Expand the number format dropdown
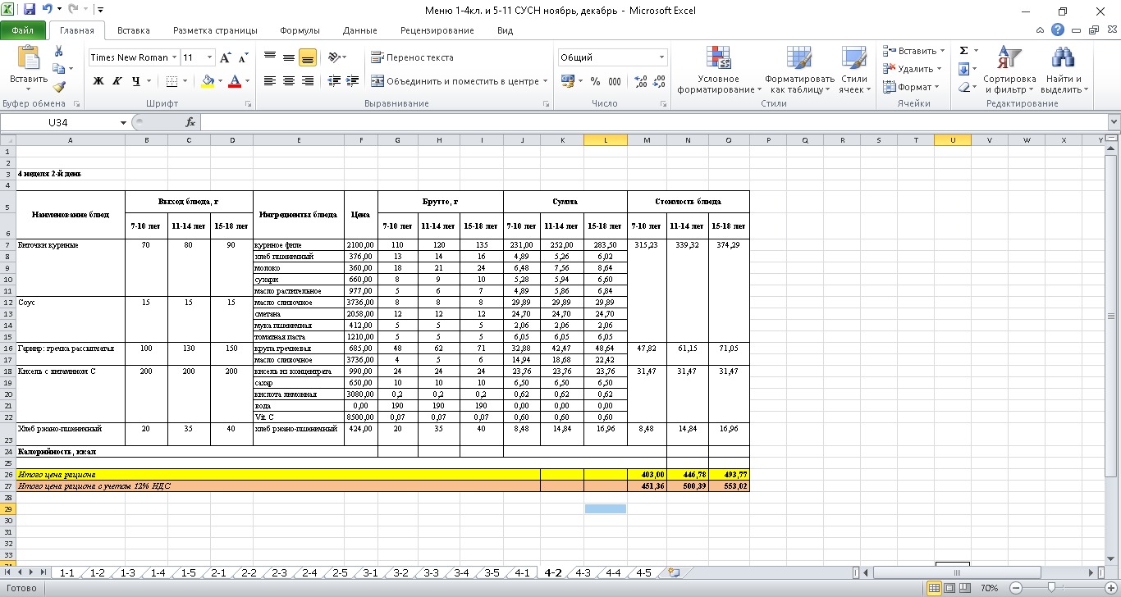 661,57
